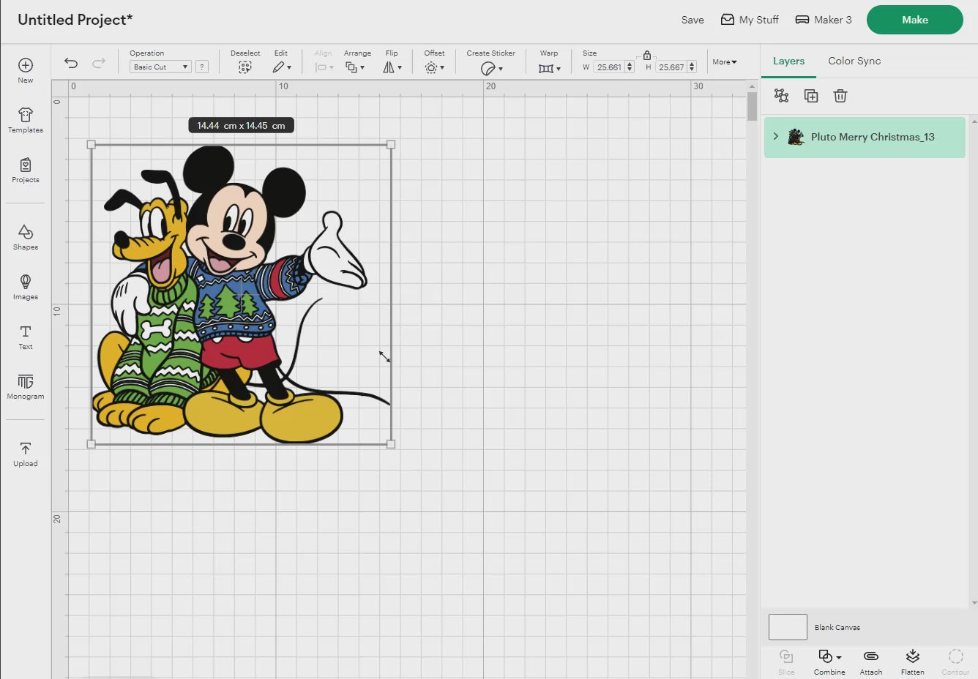Click the top-right selection handle
978x679 pixels.
[x=391, y=145]
